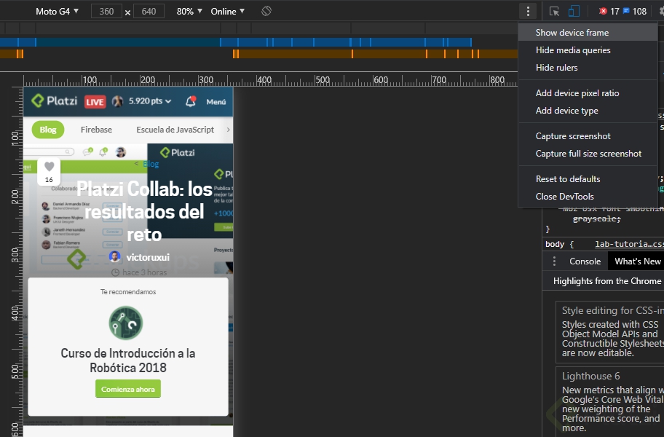
Task: Click the user avatar beside 5.920 pts
Action: point(117,101)
